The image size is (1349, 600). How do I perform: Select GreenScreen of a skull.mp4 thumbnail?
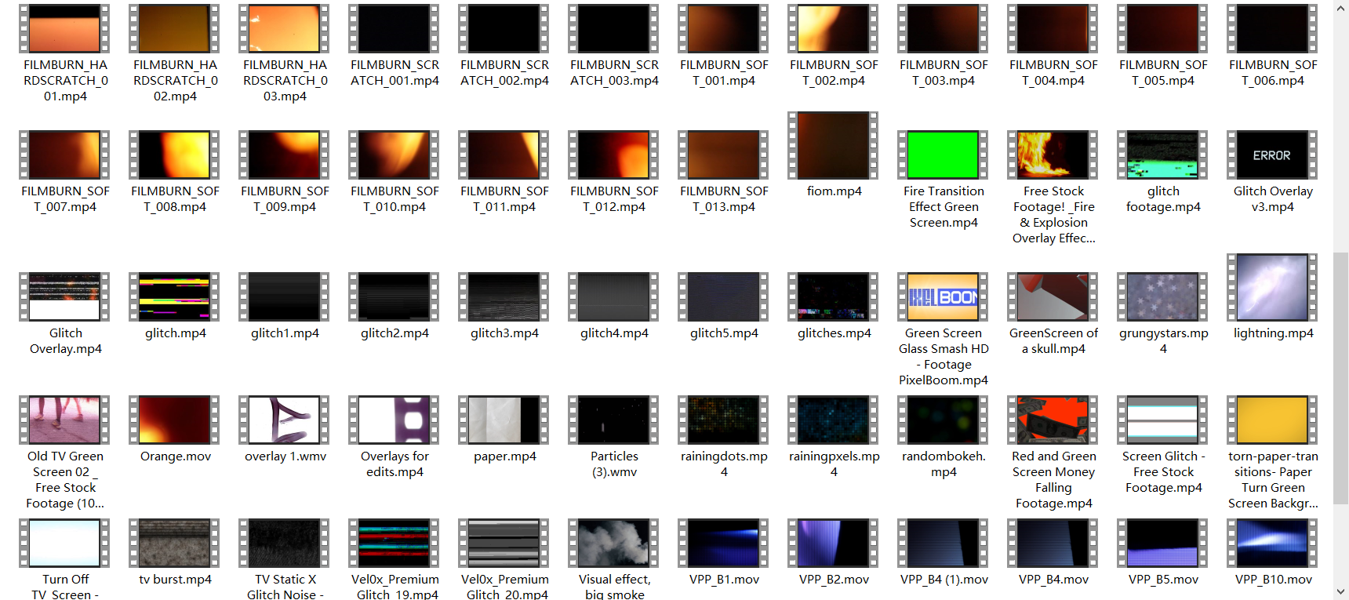tap(1053, 297)
